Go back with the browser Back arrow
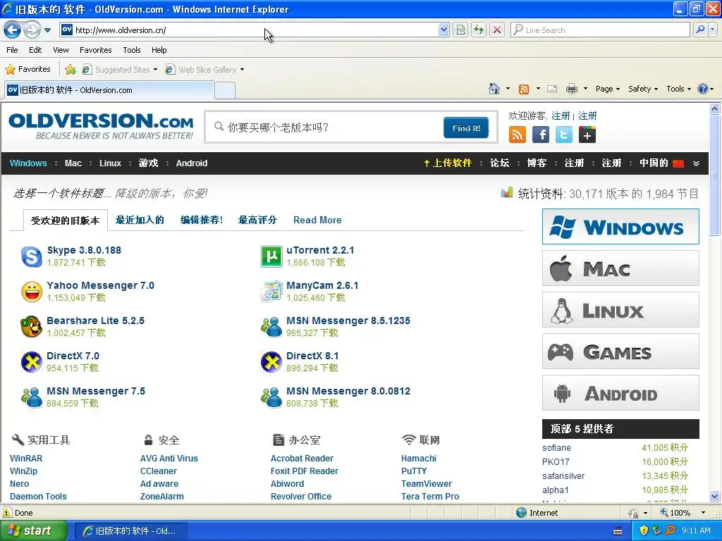Screen dimensions: 722x541 point(13,30)
